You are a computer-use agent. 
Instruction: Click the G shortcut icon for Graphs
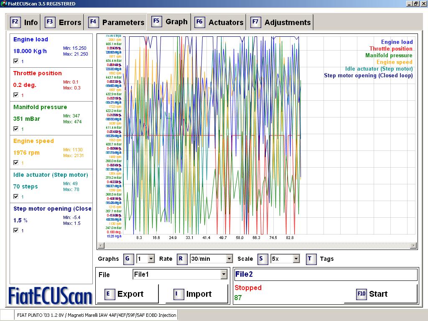point(128,259)
